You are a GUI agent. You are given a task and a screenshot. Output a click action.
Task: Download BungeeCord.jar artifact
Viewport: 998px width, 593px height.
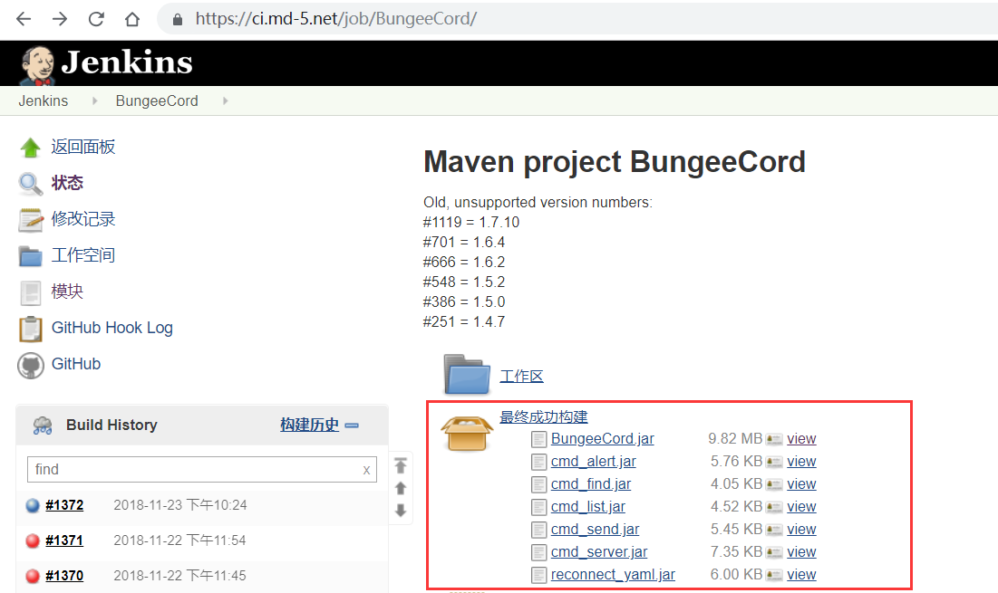tap(602, 439)
